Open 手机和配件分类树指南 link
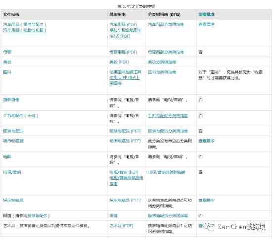274x239 pixels. [x=168, y=116]
